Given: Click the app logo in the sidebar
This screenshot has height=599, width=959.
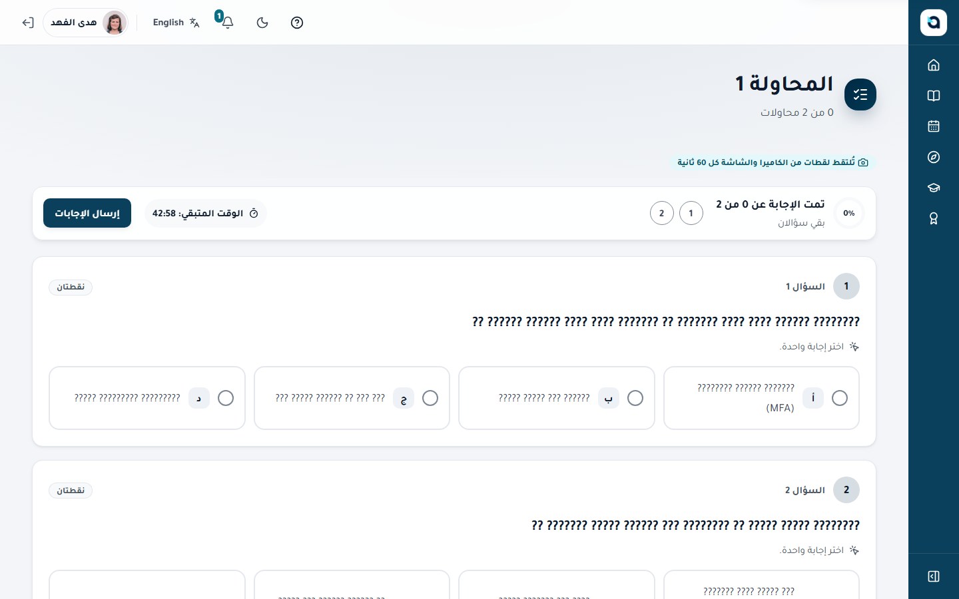Looking at the screenshot, I should (x=933, y=23).
